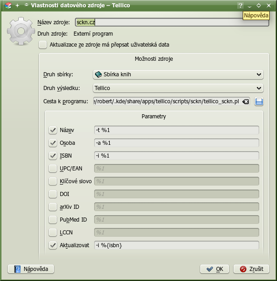The height and width of the screenshot is (281, 277).
Task: Close the dialog with X icon
Action: click(x=269, y=5)
